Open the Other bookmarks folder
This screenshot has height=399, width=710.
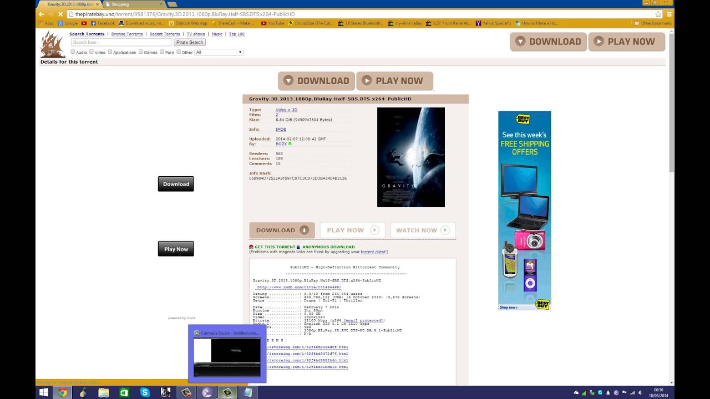pos(652,23)
